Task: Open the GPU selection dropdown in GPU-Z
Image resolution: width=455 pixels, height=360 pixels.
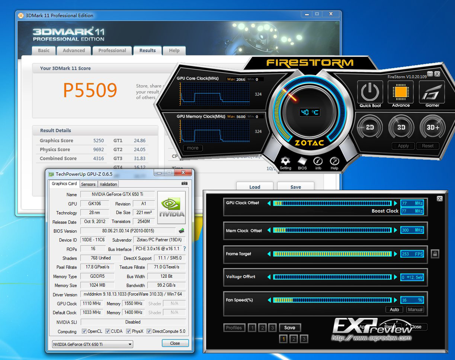Action: [x=92, y=344]
